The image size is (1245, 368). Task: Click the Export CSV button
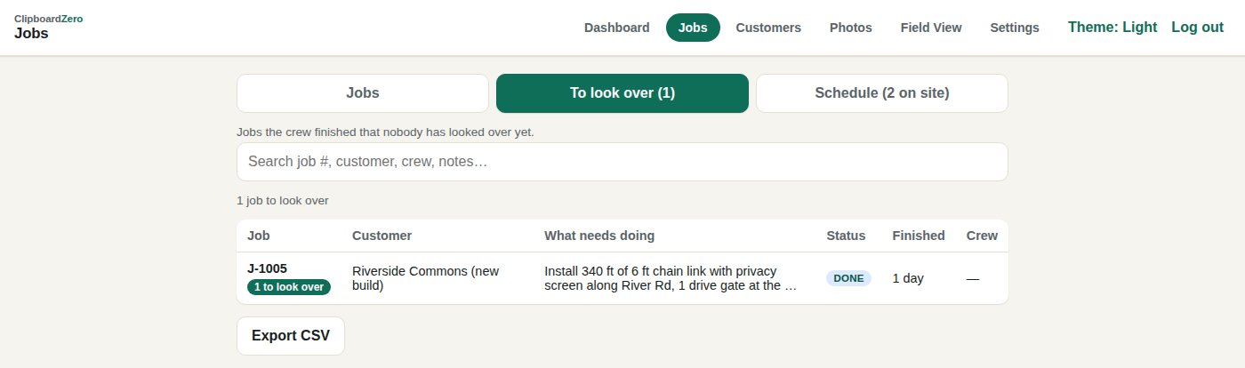click(x=291, y=336)
